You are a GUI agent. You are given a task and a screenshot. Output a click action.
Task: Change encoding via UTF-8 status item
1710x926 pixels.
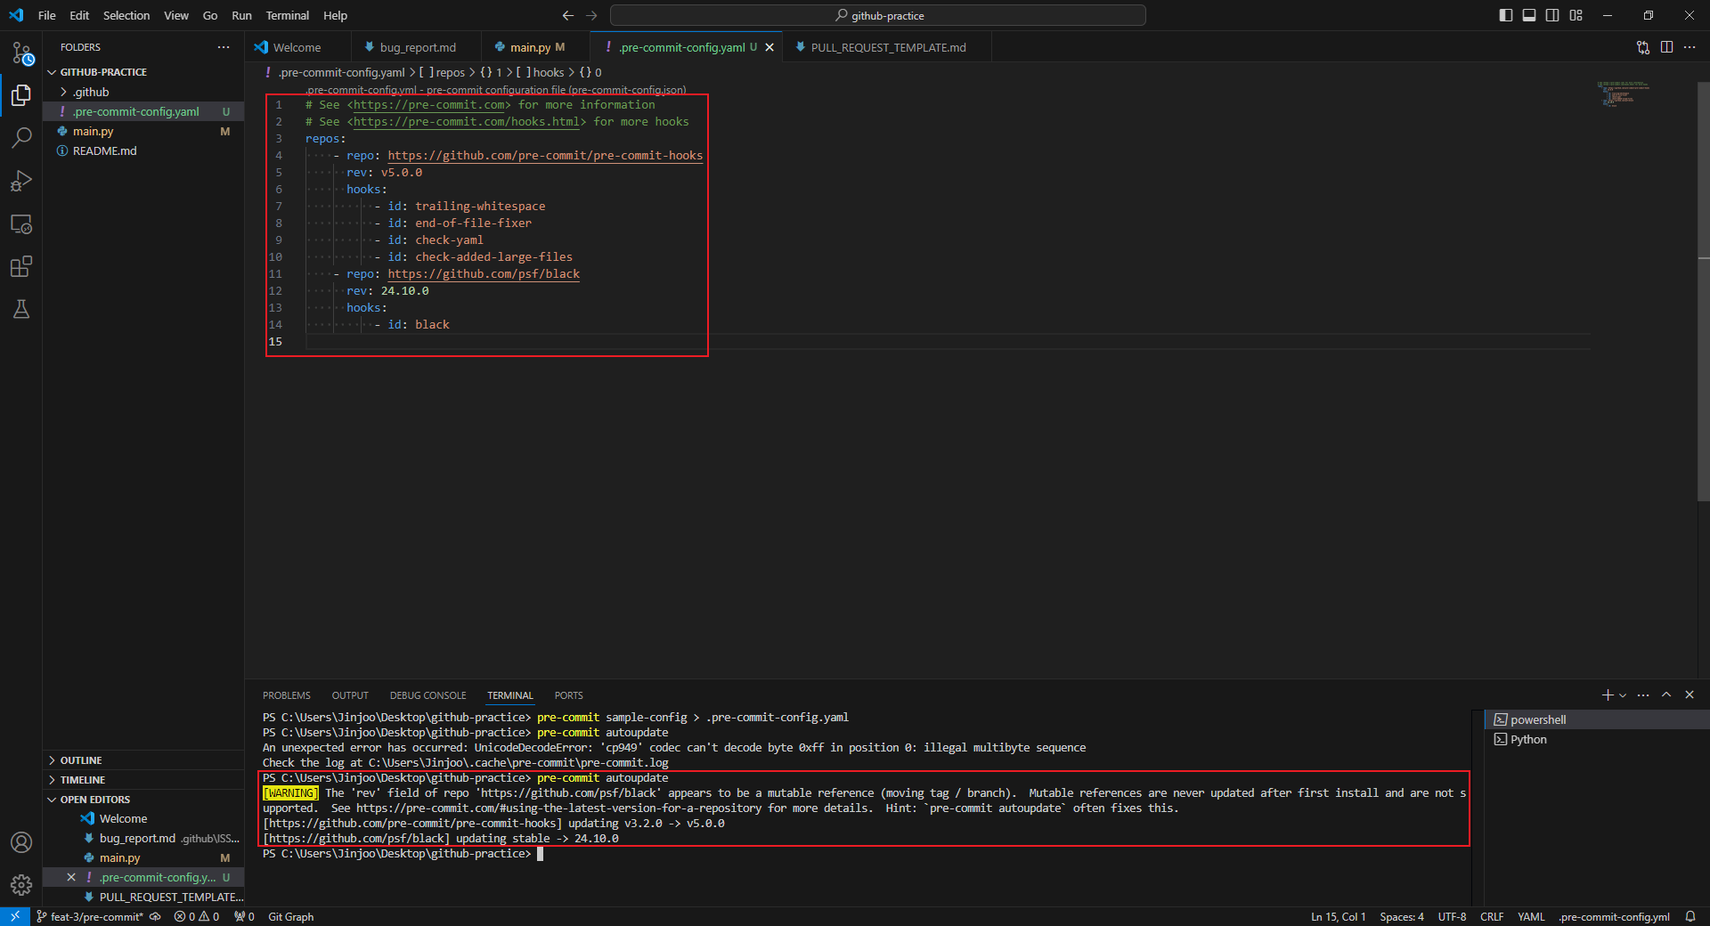(x=1452, y=916)
